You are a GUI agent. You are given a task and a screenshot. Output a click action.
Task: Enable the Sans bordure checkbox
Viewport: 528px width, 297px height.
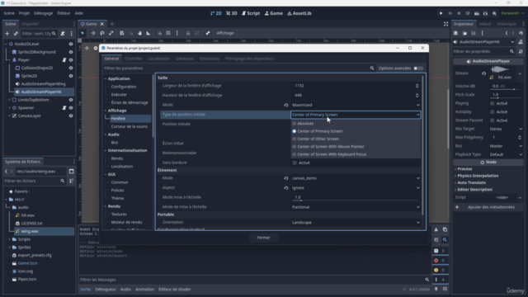pos(295,163)
